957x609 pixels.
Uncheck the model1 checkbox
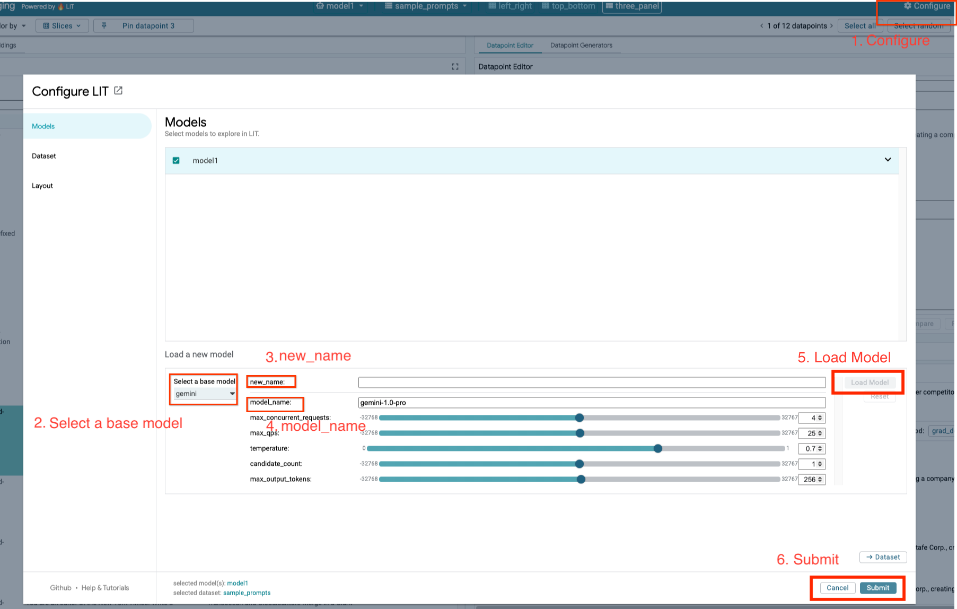(175, 160)
